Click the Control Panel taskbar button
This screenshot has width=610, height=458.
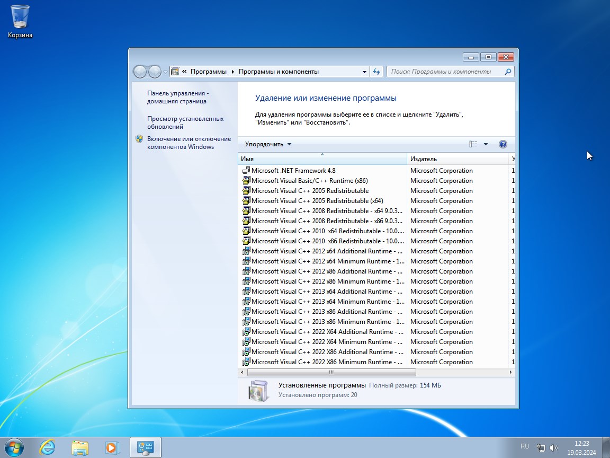(x=146, y=447)
